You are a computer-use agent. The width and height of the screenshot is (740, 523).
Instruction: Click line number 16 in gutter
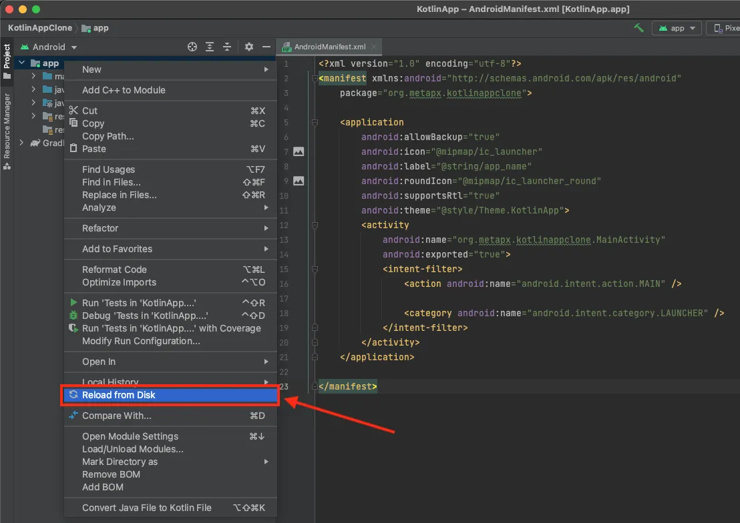point(284,284)
